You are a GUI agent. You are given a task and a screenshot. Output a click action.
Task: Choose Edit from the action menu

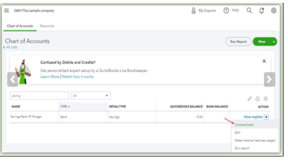click(x=237, y=132)
